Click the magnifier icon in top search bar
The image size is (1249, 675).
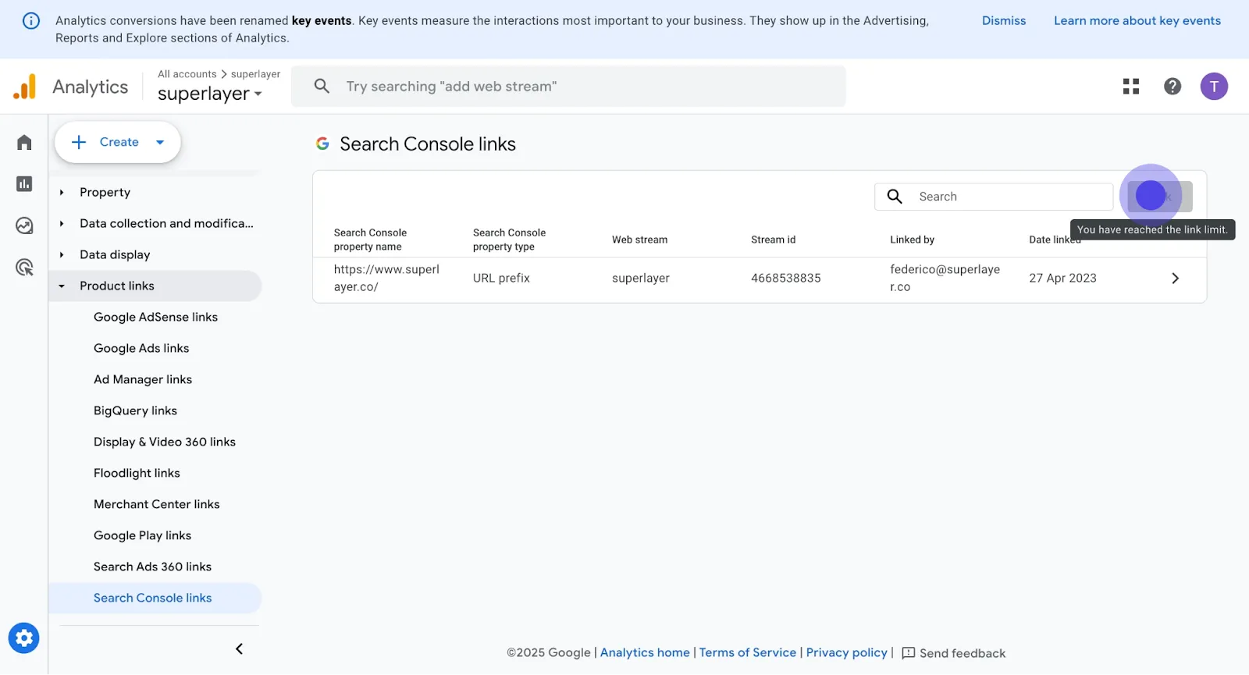[322, 86]
